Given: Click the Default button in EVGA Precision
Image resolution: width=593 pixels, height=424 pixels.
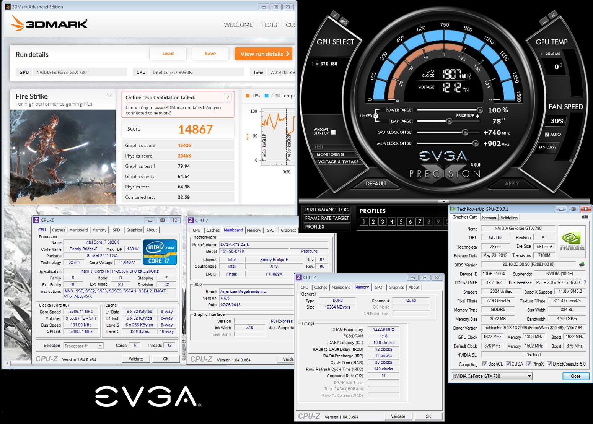Looking at the screenshot, I should [x=376, y=184].
